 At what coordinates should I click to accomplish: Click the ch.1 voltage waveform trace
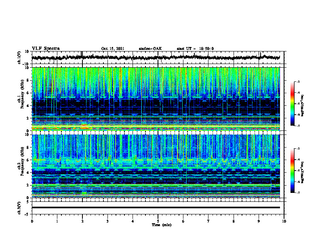[x=156, y=58]
